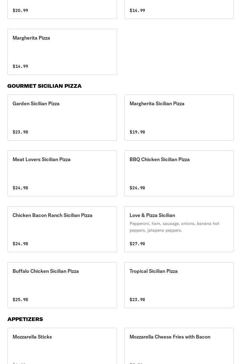Select Tropical Sicilian Pizza card
Image resolution: width=241 pixels, height=364 pixels.
(179, 285)
